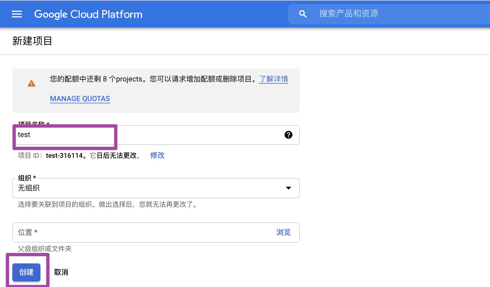Open the MANAGE QUOTAS link
The image size is (490, 287).
pyautogui.click(x=80, y=99)
